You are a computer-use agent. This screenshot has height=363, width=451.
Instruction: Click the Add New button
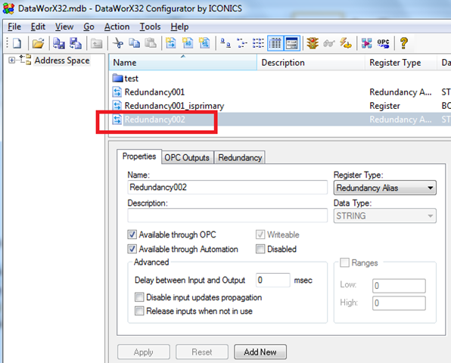[x=260, y=352]
